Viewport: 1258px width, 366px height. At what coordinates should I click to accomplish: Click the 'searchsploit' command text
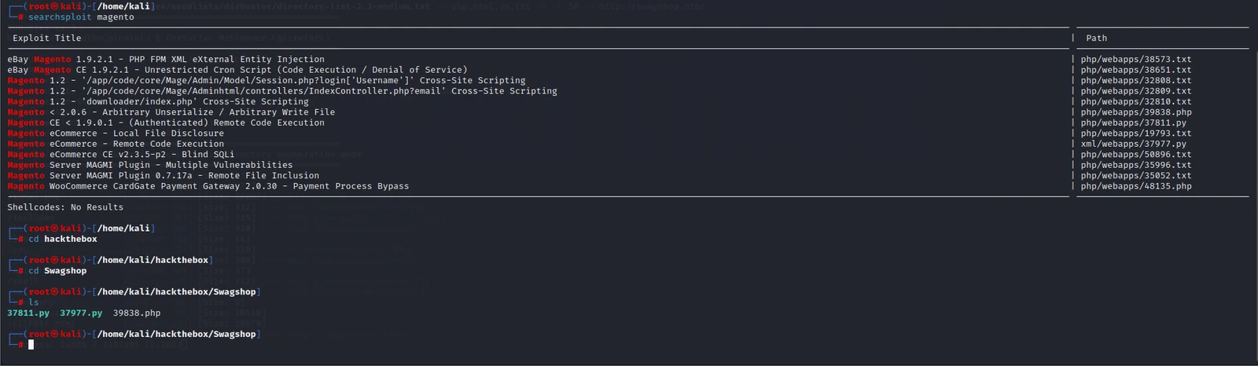click(60, 16)
